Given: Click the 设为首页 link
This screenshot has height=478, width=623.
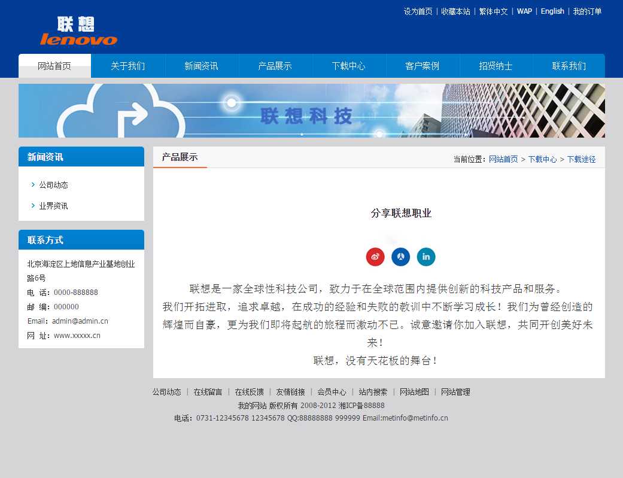Looking at the screenshot, I should pos(418,11).
